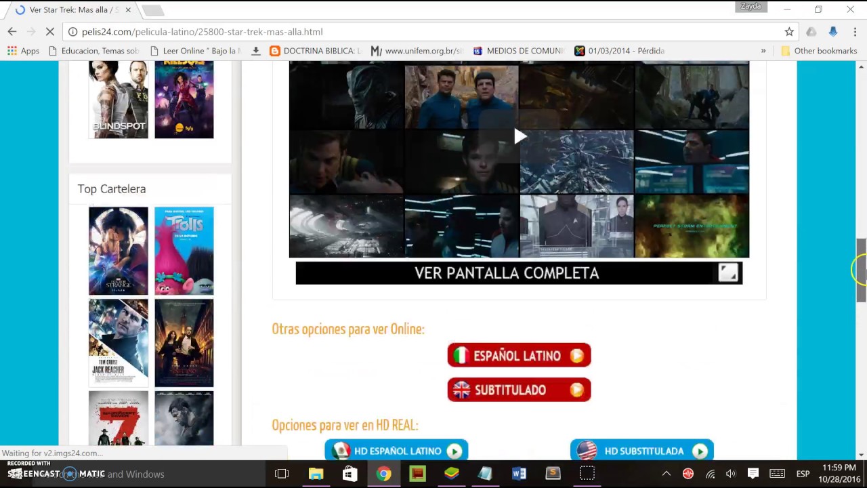Open the ESPAÑOL LATINO option
Screen dimensions: 867x488
[519, 355]
